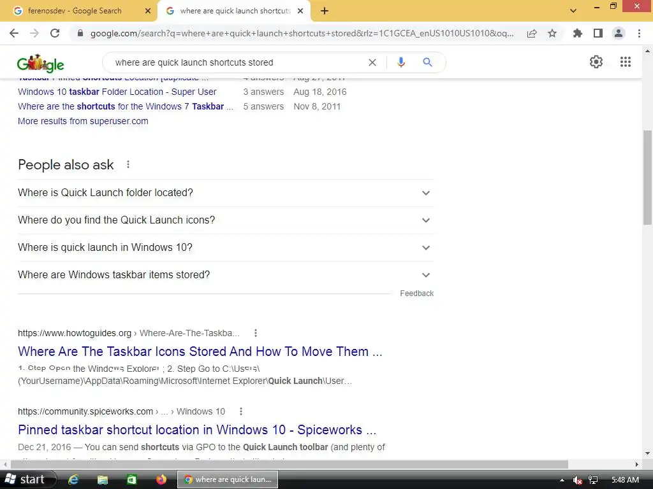The image size is (653, 489).
Task: Close the ferenosdev Google Search tab
Action: [x=148, y=11]
